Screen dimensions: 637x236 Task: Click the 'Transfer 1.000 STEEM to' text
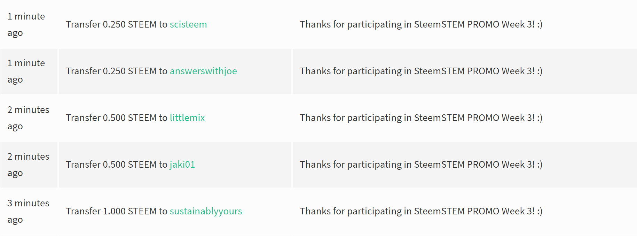click(x=117, y=211)
